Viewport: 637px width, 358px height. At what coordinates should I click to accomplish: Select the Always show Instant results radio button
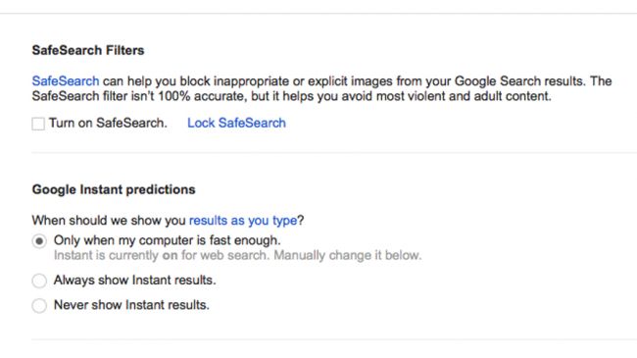39,281
